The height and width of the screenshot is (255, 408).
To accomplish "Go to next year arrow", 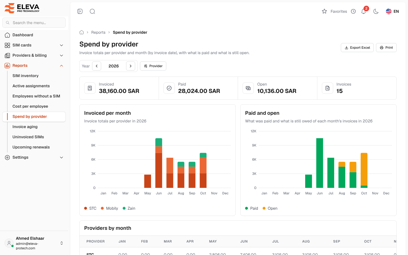I will 131,66.
